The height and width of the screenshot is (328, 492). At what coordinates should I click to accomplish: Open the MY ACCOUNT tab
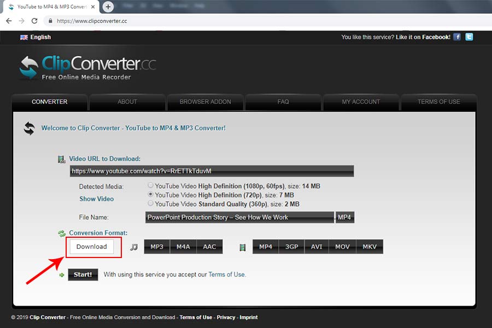[x=361, y=102]
